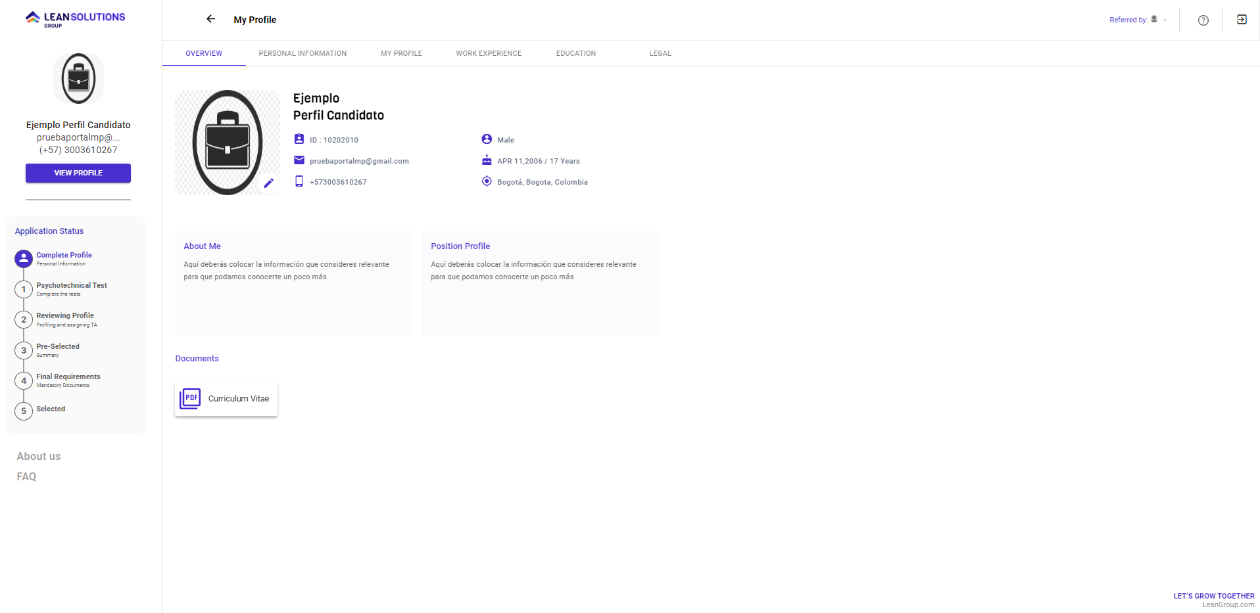The image size is (1260, 613).
Task: Click the Psychotechnical Test step label
Action: [72, 285]
